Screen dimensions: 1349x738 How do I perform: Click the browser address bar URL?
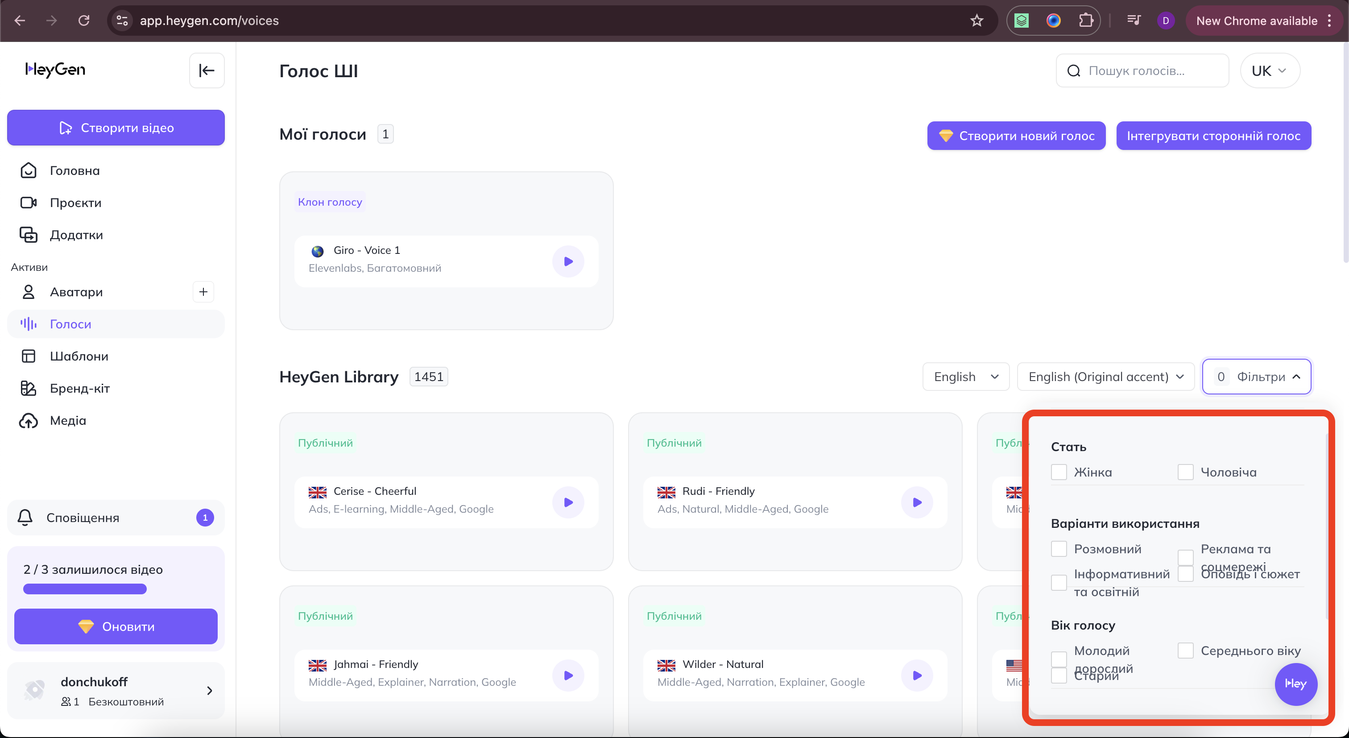click(209, 21)
